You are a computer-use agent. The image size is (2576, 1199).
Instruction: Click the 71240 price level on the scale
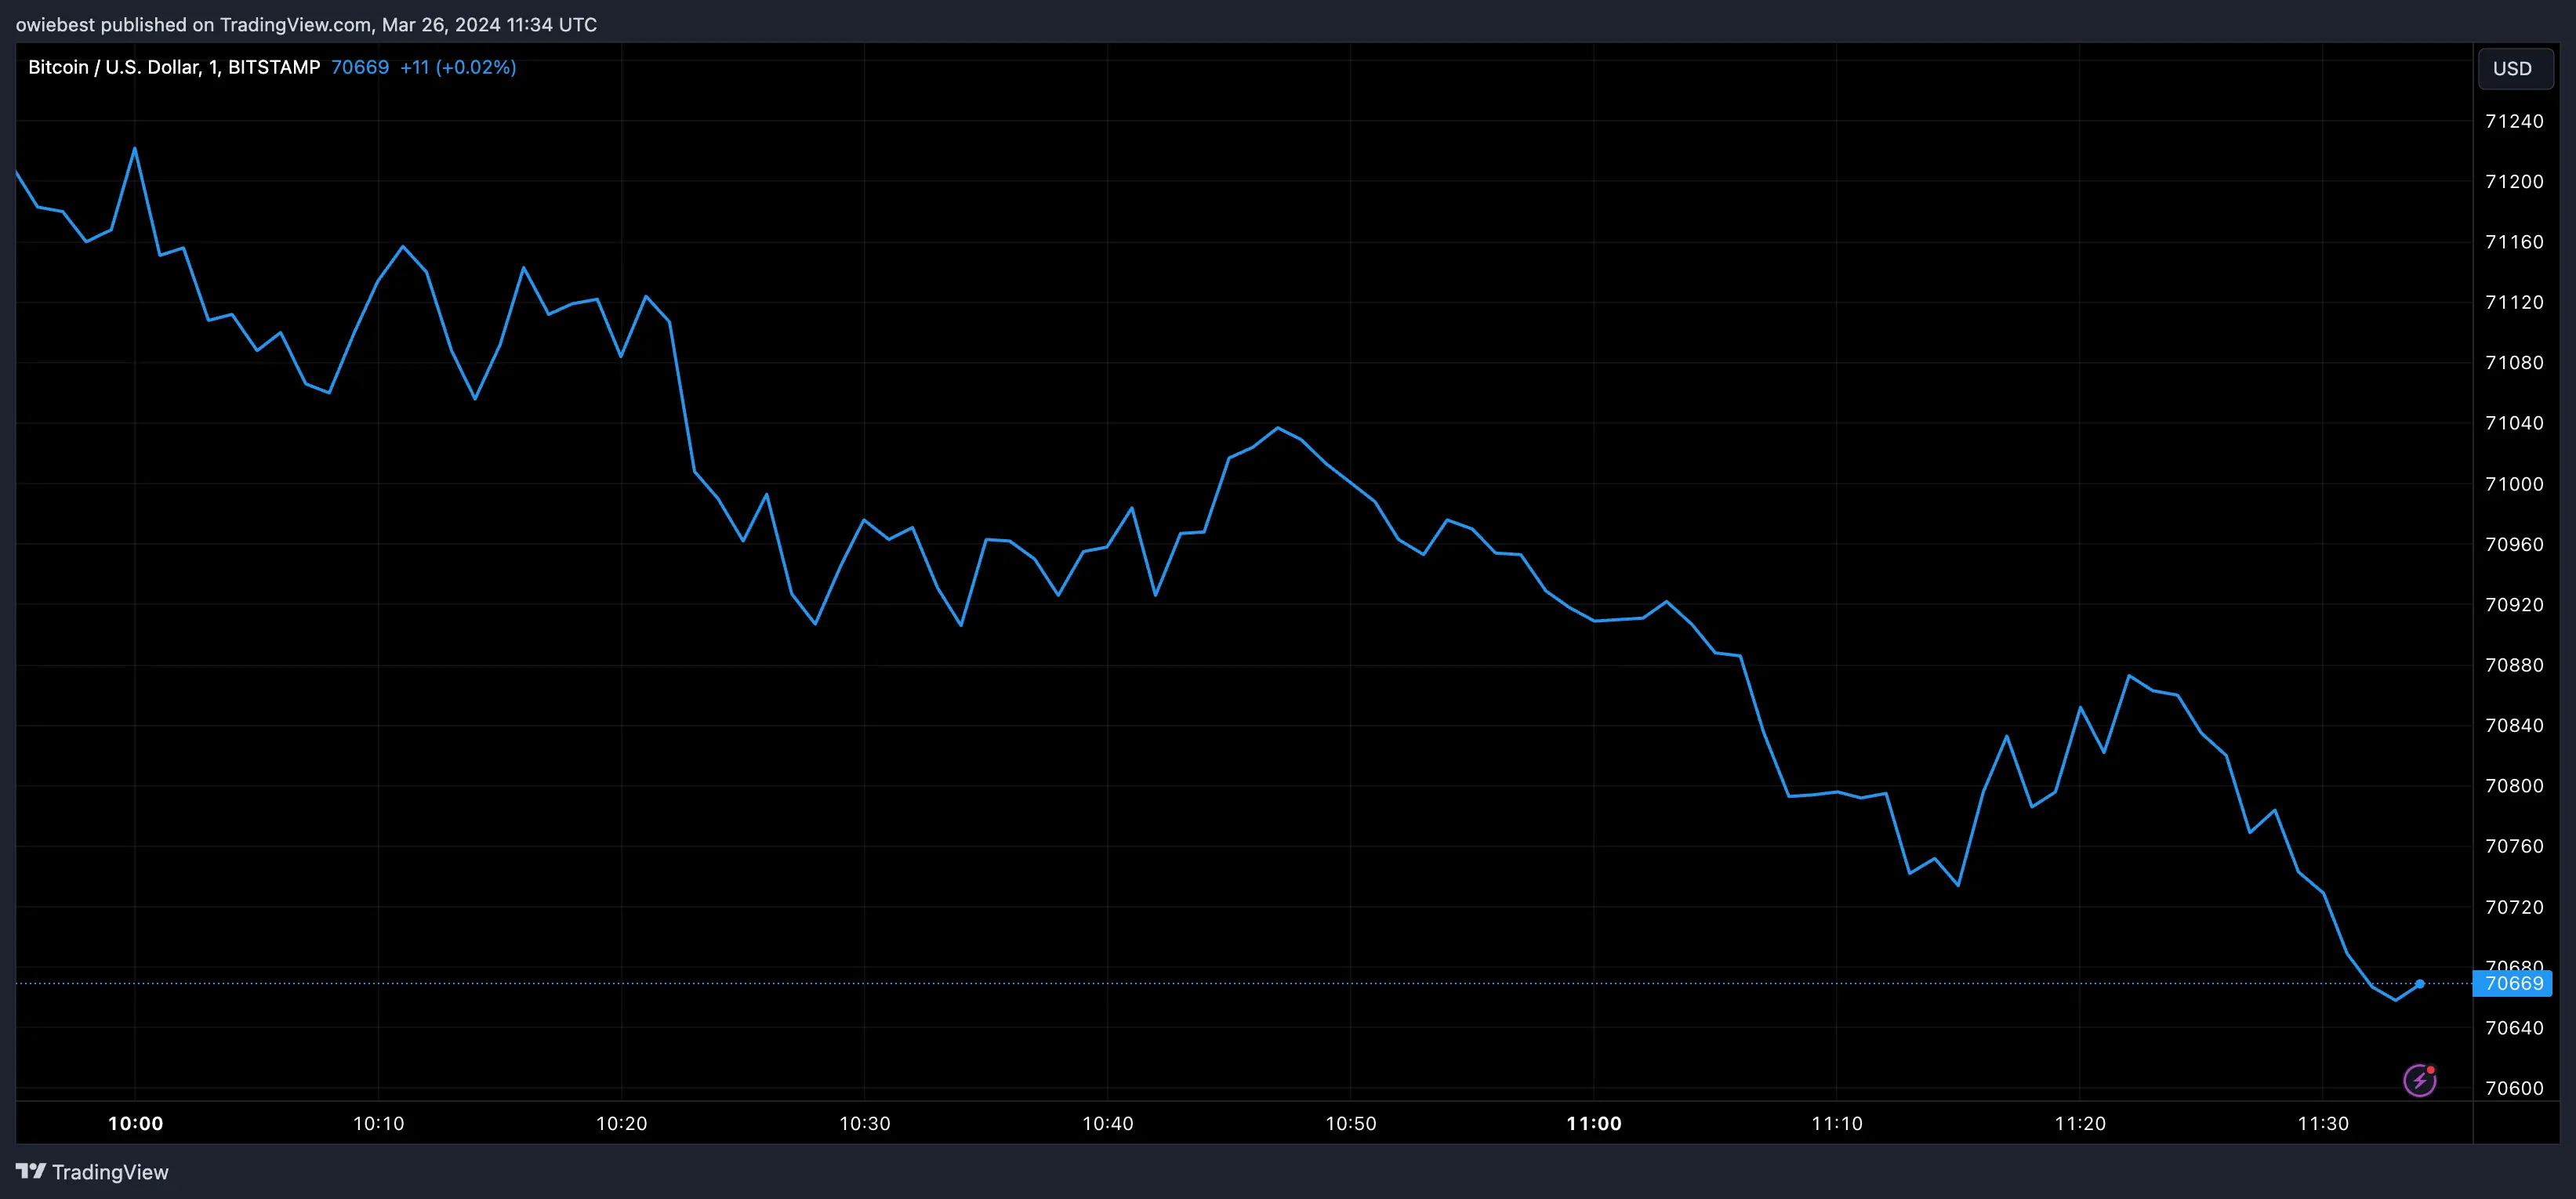tap(2514, 121)
